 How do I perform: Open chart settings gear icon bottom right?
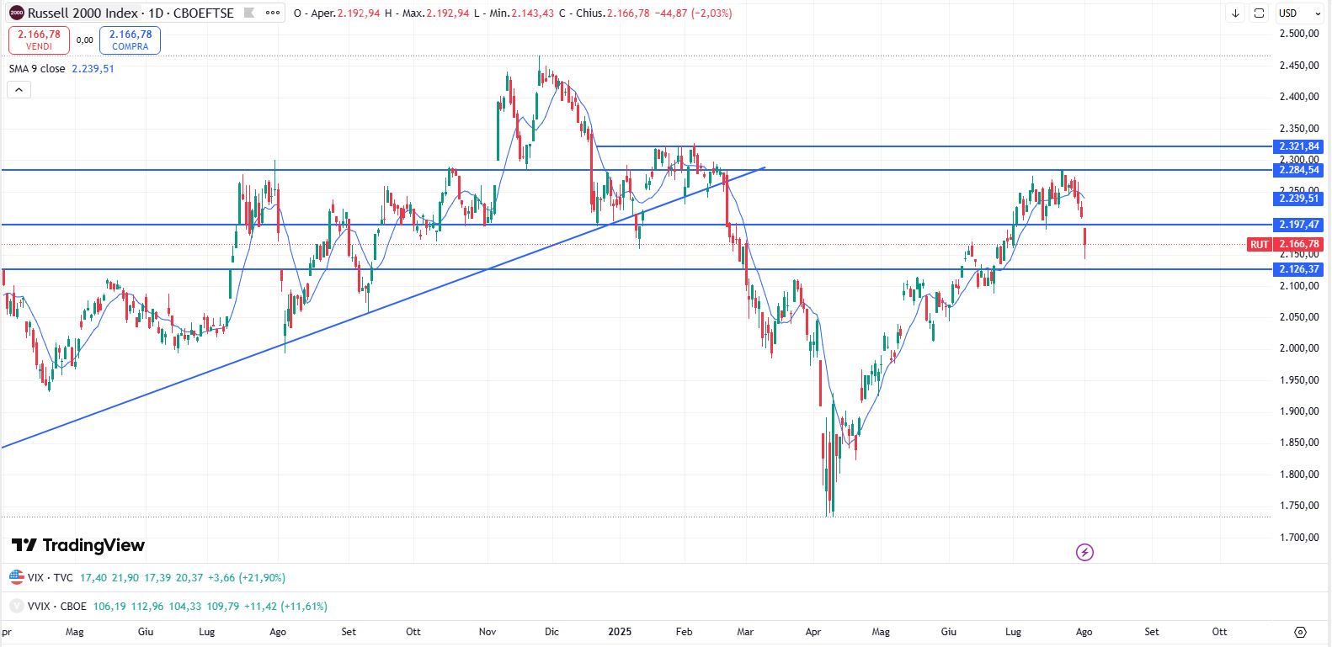pos(1300,632)
